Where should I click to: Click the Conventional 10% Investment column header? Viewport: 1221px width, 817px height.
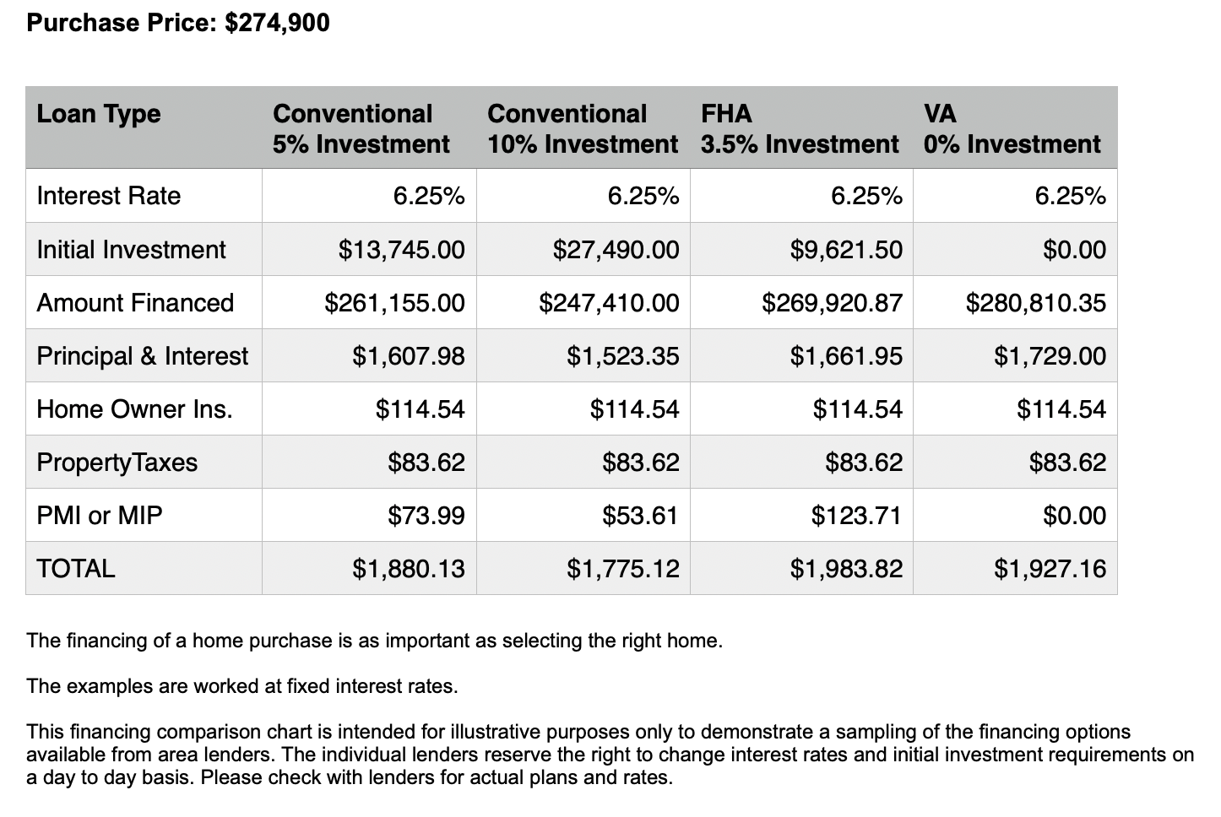point(582,128)
